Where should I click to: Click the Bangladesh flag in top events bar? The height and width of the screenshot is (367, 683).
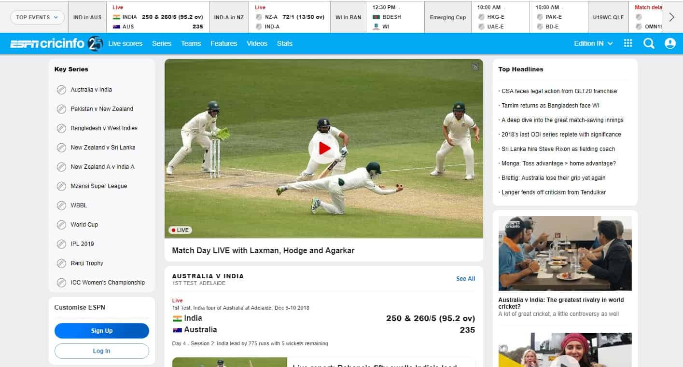tap(376, 17)
